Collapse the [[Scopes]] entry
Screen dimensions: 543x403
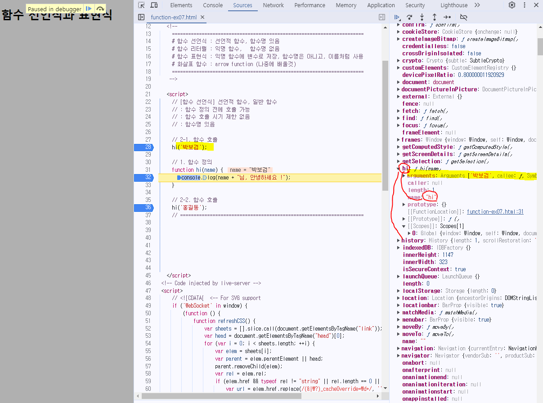(x=404, y=226)
